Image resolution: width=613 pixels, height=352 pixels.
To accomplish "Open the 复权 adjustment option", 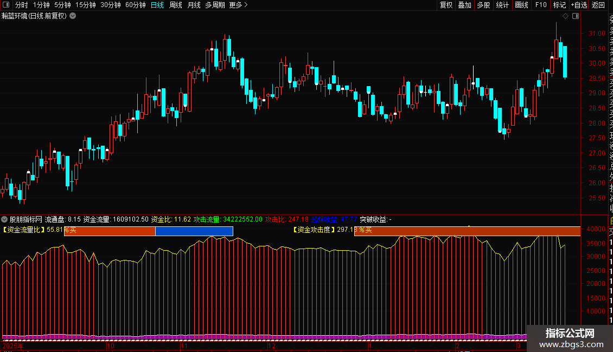I will pos(446,5).
